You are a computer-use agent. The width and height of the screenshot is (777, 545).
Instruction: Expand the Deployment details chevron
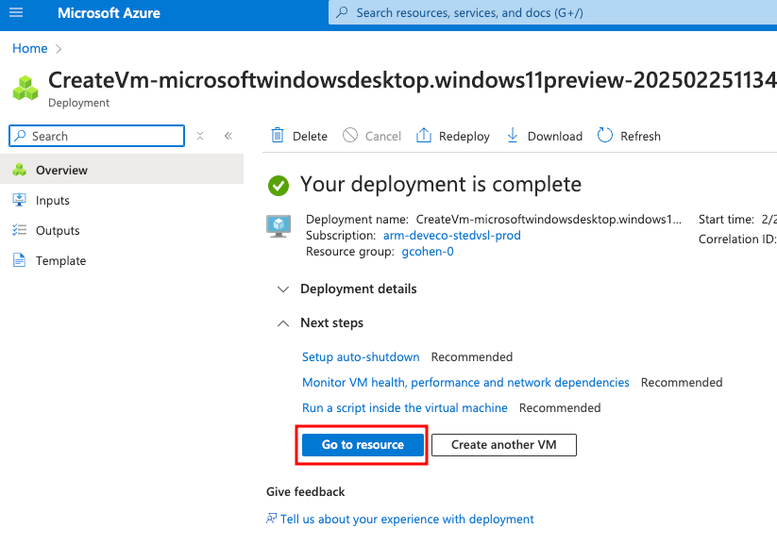[x=283, y=289]
